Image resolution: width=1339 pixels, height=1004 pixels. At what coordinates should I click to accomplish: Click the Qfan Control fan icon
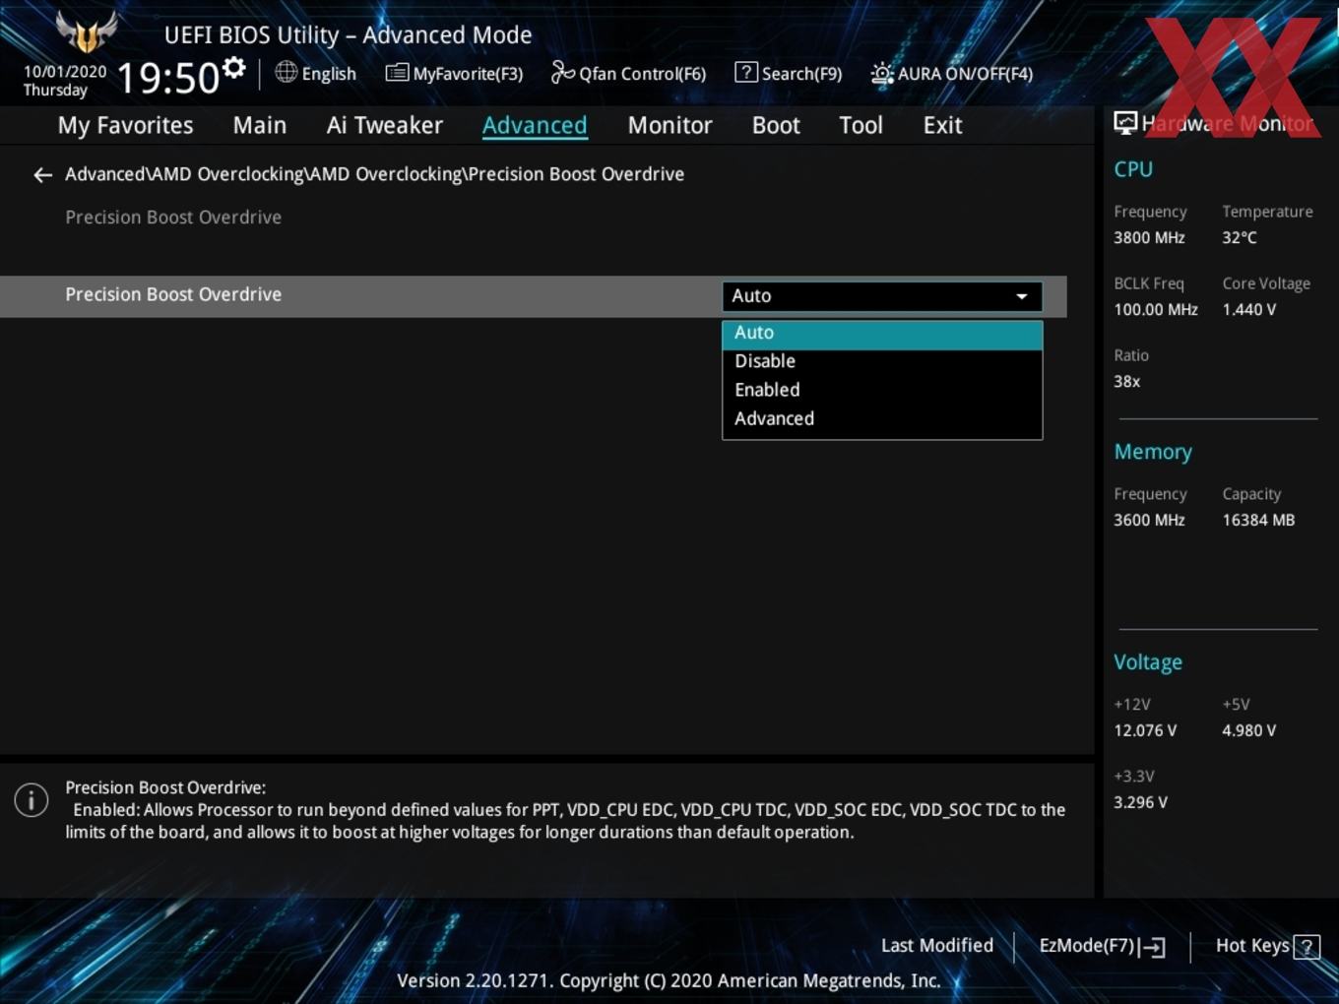(x=562, y=72)
